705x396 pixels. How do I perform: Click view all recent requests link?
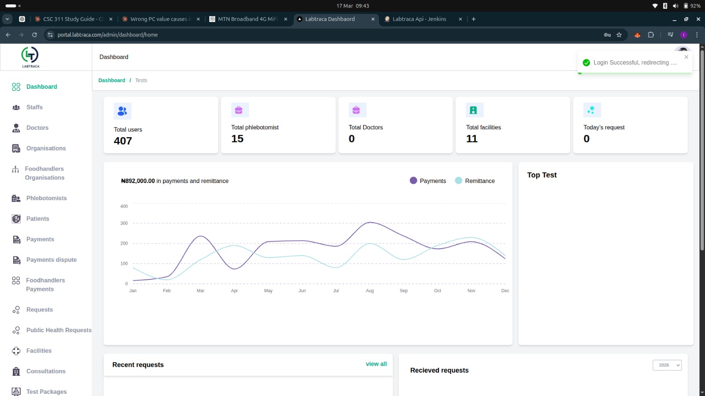(376, 364)
